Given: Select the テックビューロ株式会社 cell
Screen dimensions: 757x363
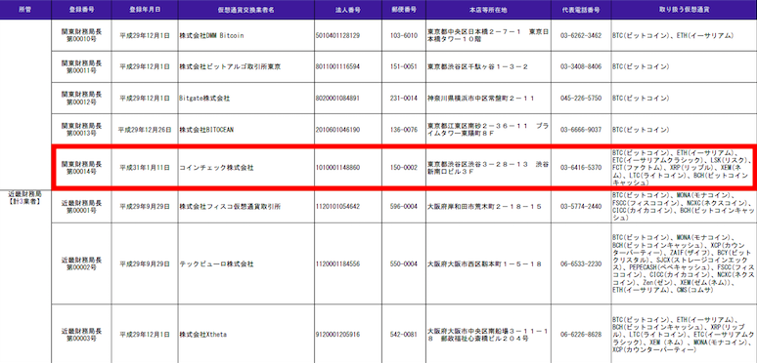Looking at the screenshot, I should tap(245, 263).
